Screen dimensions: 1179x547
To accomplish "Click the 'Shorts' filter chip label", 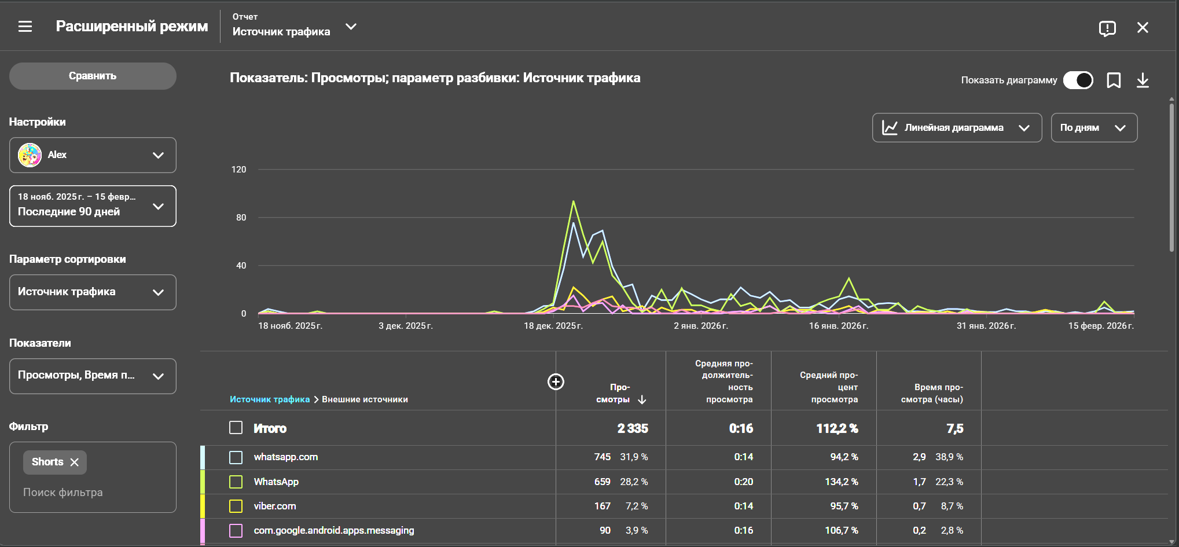I will [47, 462].
